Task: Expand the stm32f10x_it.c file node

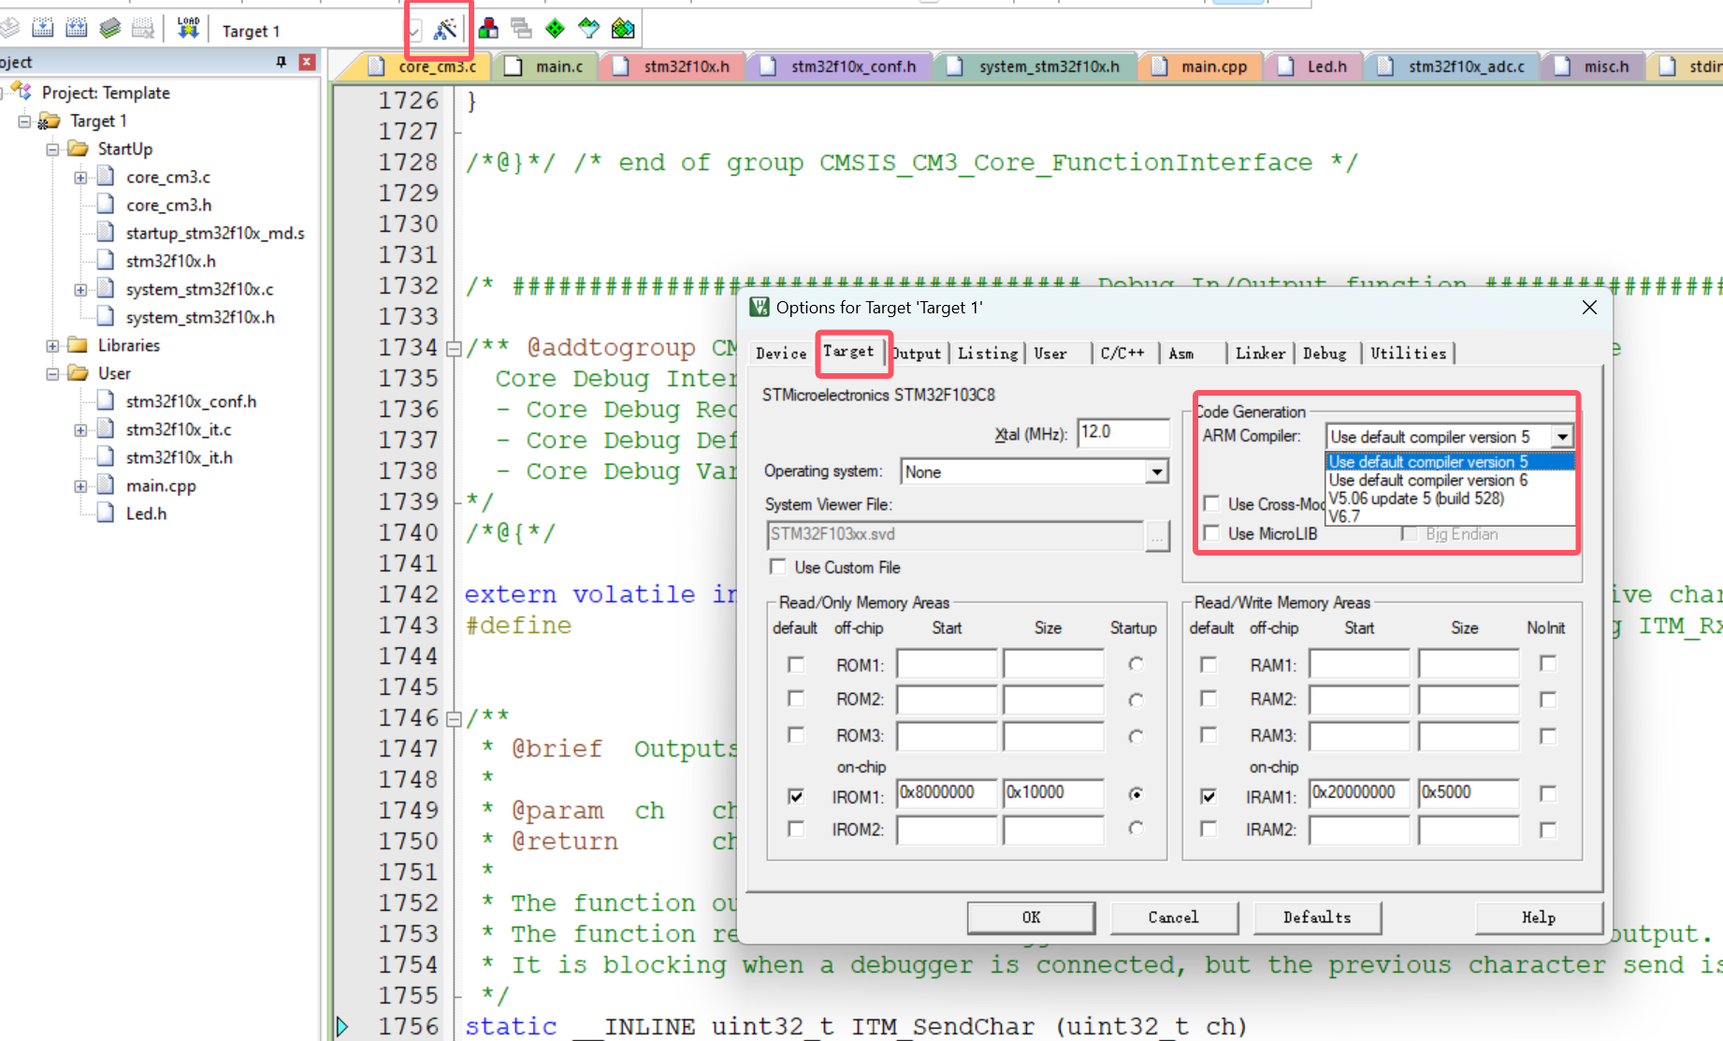Action: [x=80, y=430]
